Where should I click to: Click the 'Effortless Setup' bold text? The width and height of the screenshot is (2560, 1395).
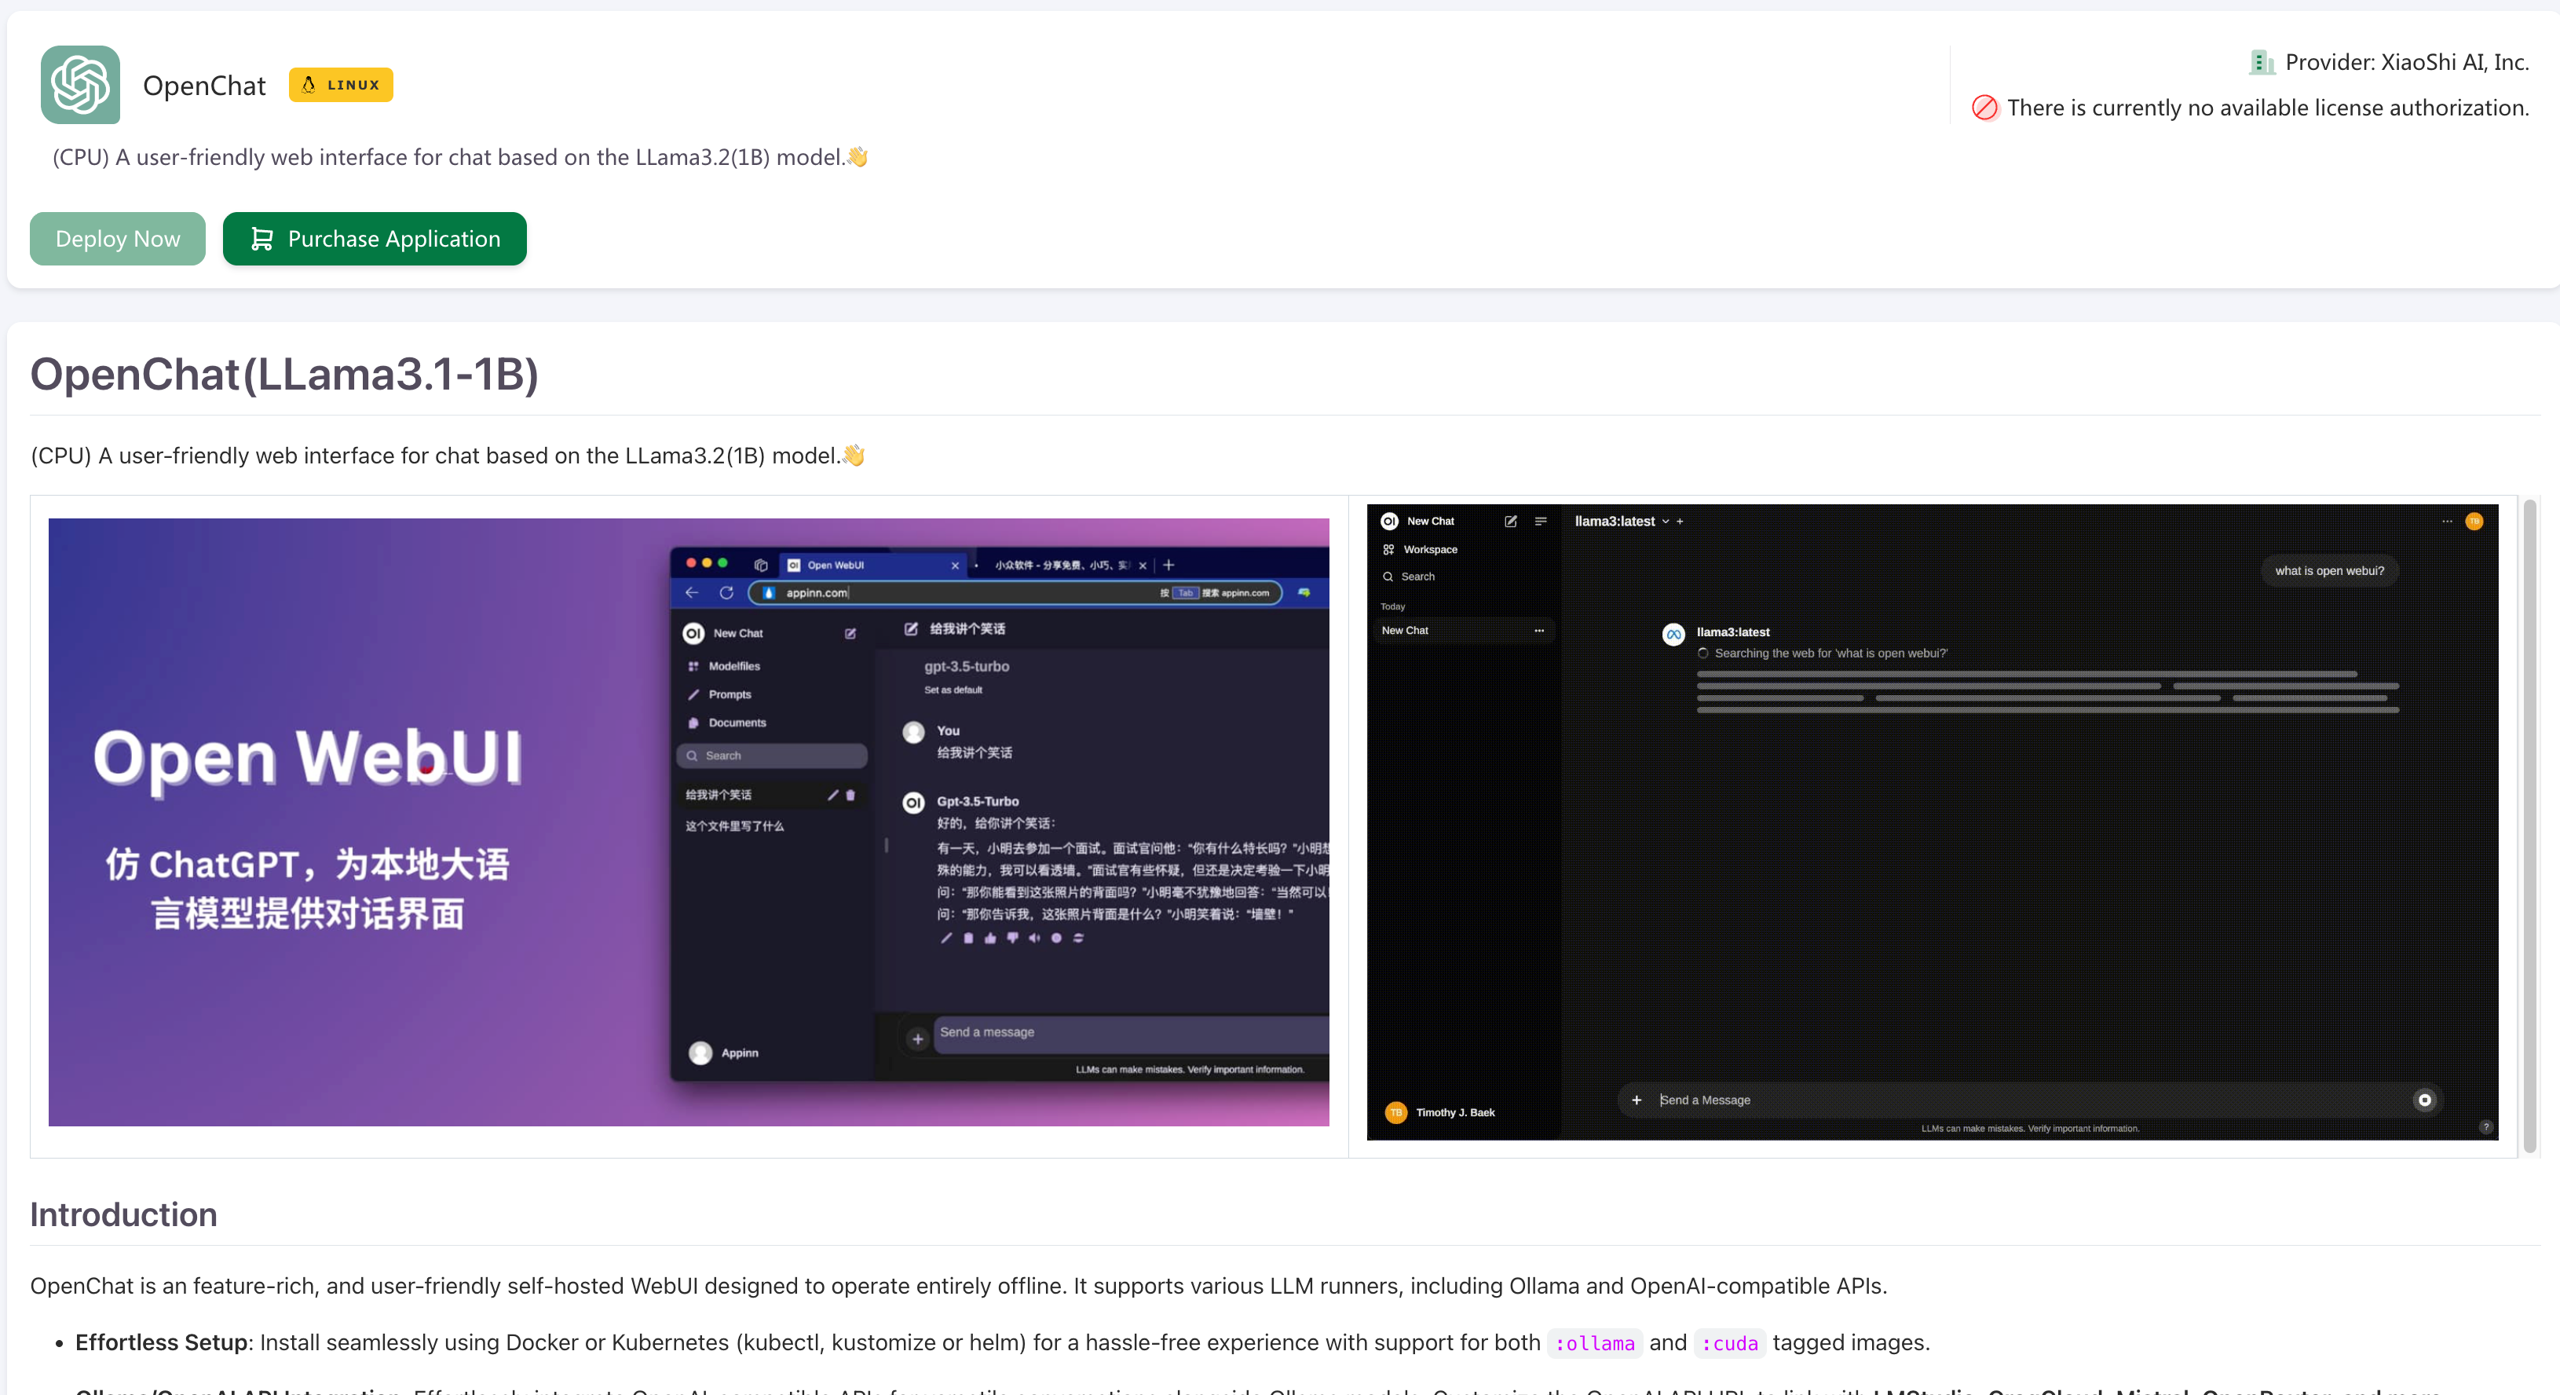(x=161, y=1342)
